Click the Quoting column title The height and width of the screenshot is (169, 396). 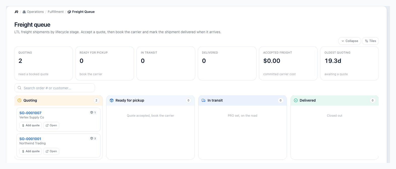[30, 100]
